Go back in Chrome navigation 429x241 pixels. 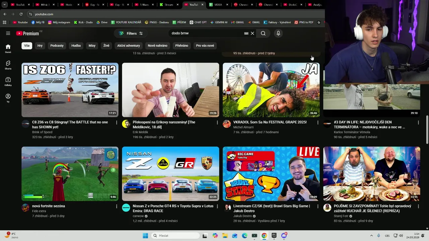[x=5, y=14]
